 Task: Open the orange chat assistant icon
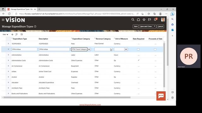pyautogui.click(x=161, y=96)
